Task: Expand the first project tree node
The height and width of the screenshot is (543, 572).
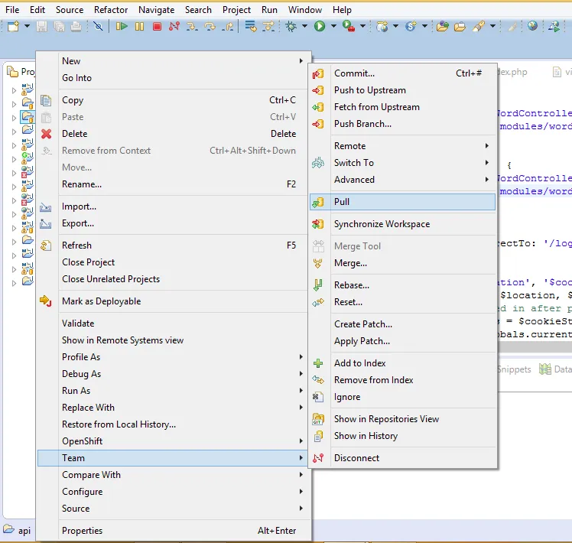Action: click(x=14, y=90)
